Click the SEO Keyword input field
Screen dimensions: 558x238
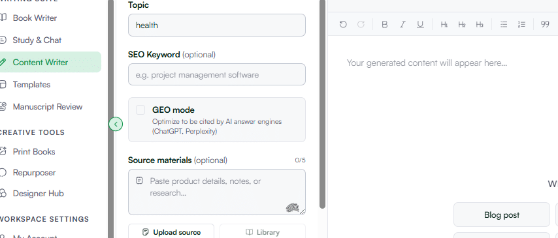217,74
